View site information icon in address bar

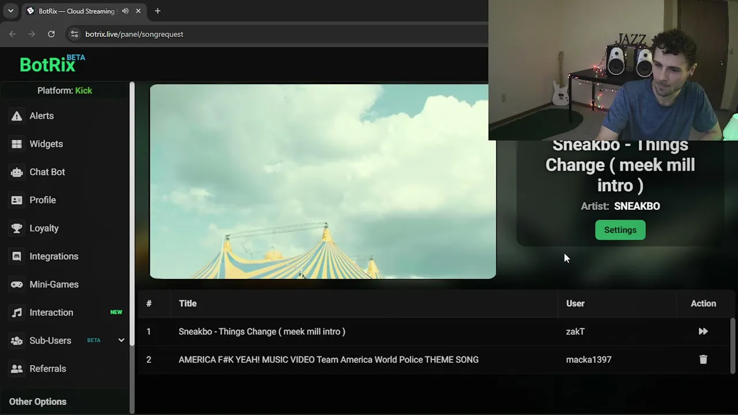pyautogui.click(x=74, y=34)
